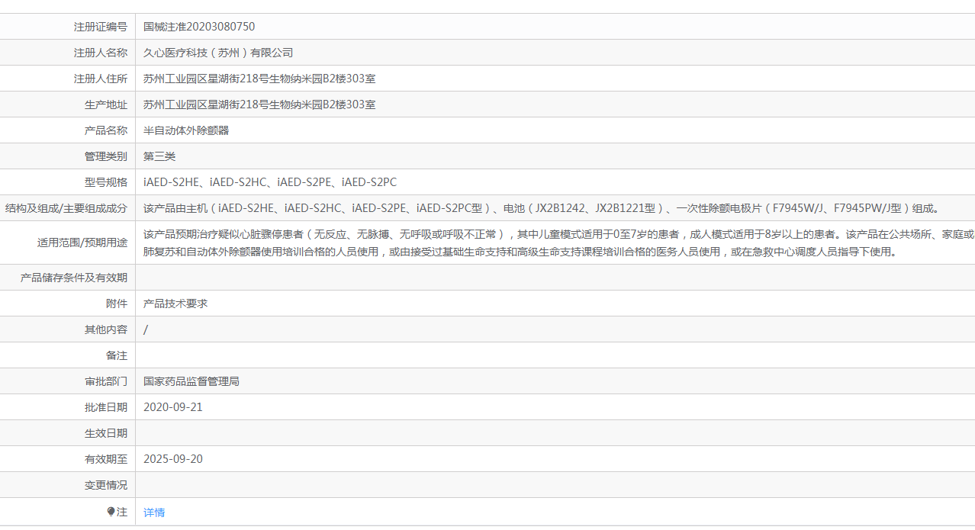Select the 第三类 category value
Viewport: 975px width, 530px height.
coord(159,156)
